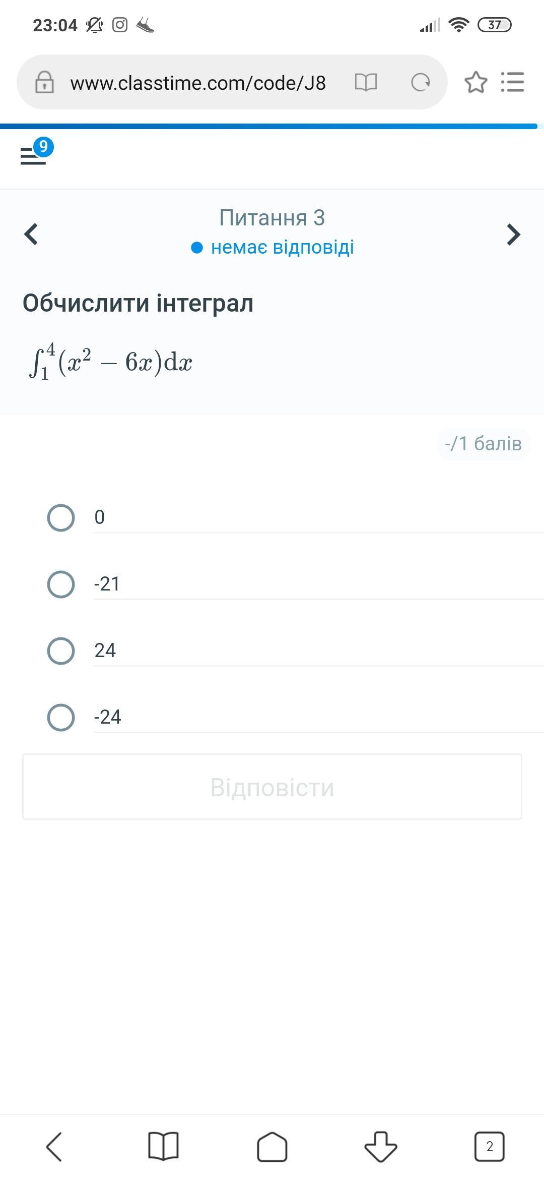
Task: Open downloads from bottom bar
Action: tap(381, 1147)
